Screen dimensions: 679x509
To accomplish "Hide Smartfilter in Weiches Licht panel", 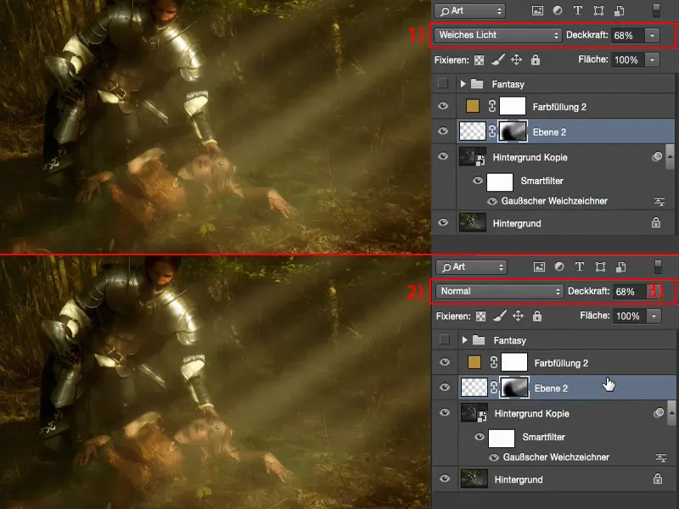I will (x=477, y=181).
